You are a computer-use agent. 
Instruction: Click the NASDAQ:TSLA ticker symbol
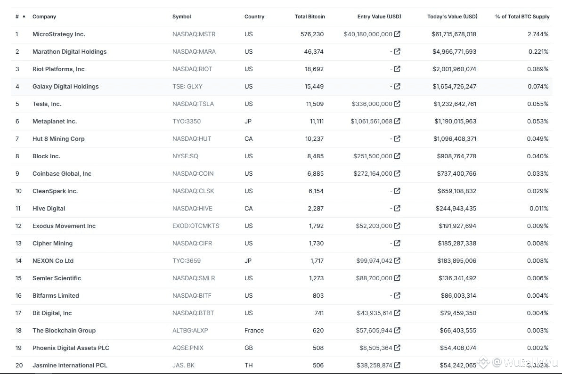click(193, 104)
